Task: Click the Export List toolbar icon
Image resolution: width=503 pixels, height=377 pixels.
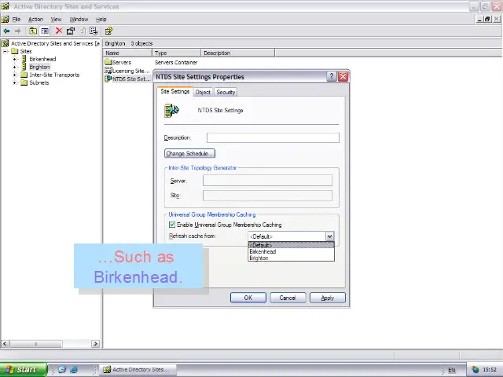Action: click(94, 31)
